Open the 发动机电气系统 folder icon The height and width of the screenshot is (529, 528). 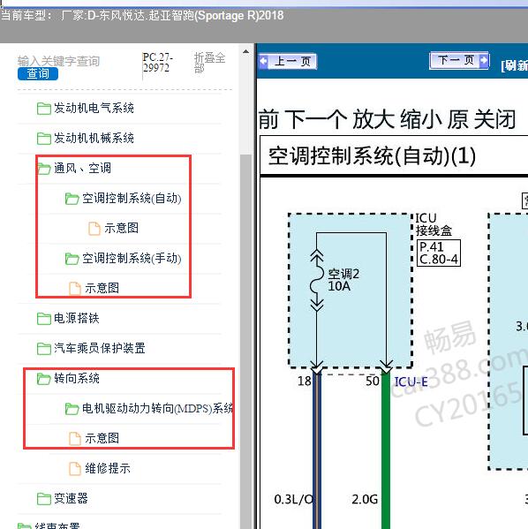click(x=44, y=109)
